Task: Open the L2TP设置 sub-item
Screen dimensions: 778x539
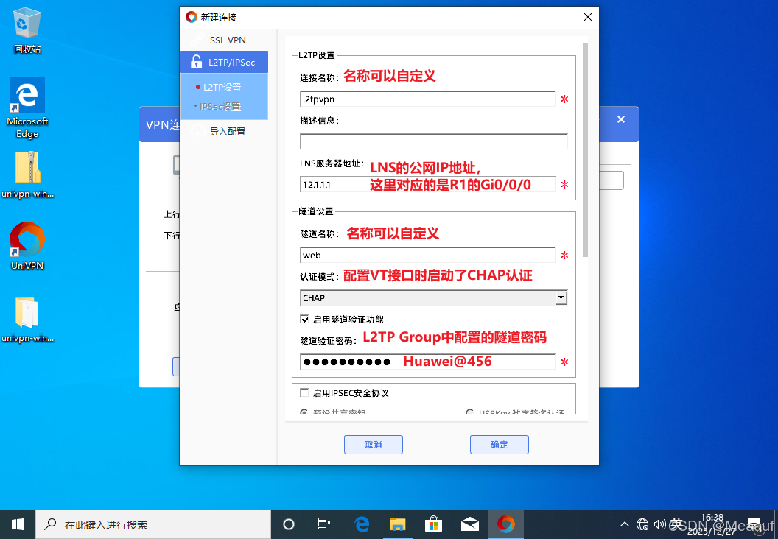Action: click(222, 88)
